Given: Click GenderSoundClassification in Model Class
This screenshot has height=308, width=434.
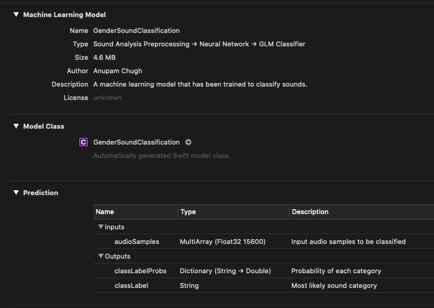Looking at the screenshot, I should tap(137, 142).
